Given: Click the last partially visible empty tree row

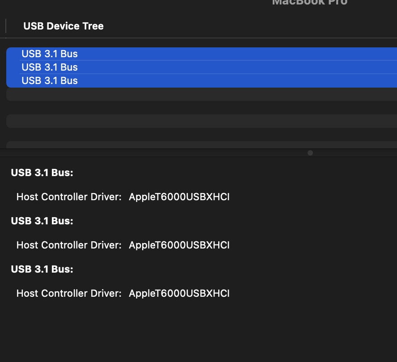Looking at the screenshot, I should pos(201,145).
